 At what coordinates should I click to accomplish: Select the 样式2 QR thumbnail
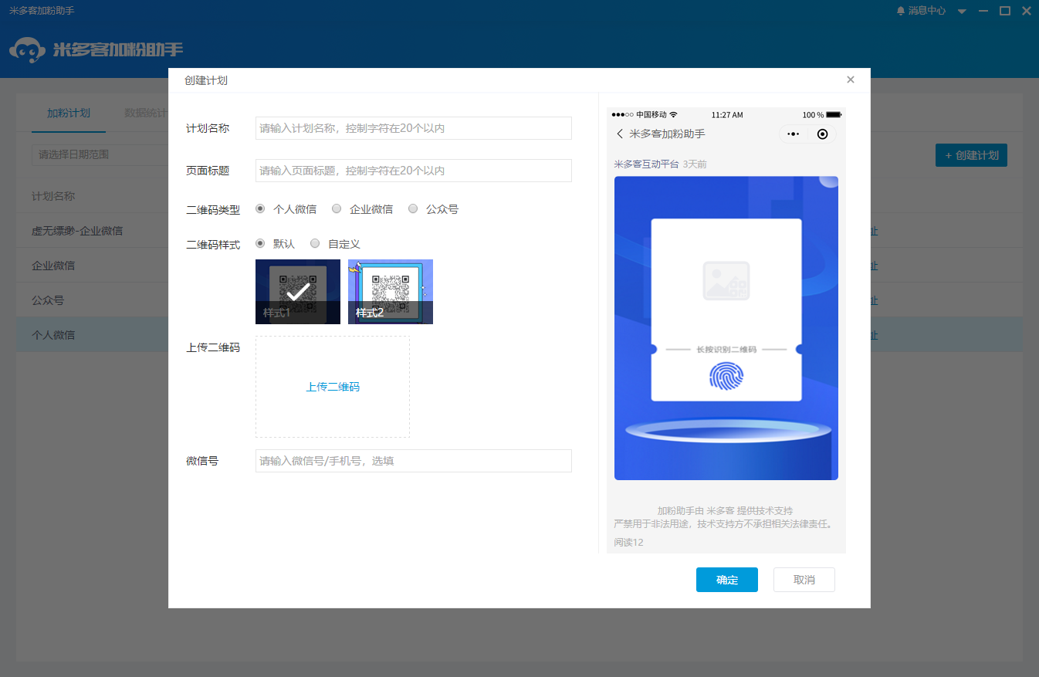point(390,291)
